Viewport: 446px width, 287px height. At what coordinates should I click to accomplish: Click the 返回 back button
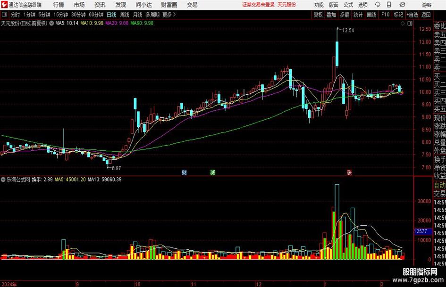click(x=426, y=15)
